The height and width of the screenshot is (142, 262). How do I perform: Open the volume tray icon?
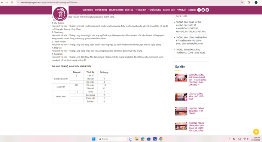[248, 139]
